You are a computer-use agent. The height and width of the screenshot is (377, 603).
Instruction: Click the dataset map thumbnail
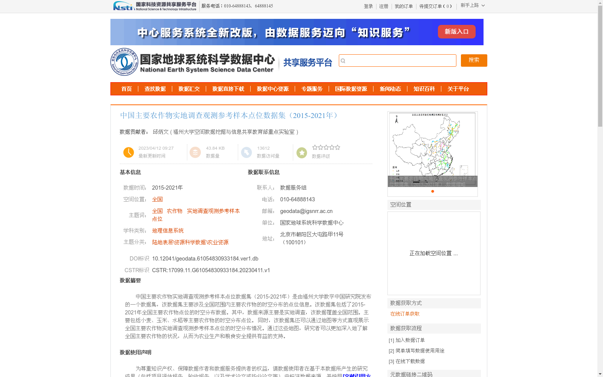(433, 149)
